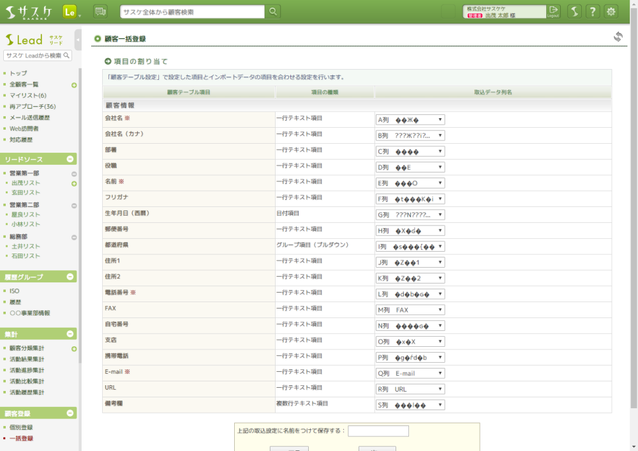638x451 pixels.
Task: Open the 会社名 column dropdown (A列)
Action: pos(410,119)
